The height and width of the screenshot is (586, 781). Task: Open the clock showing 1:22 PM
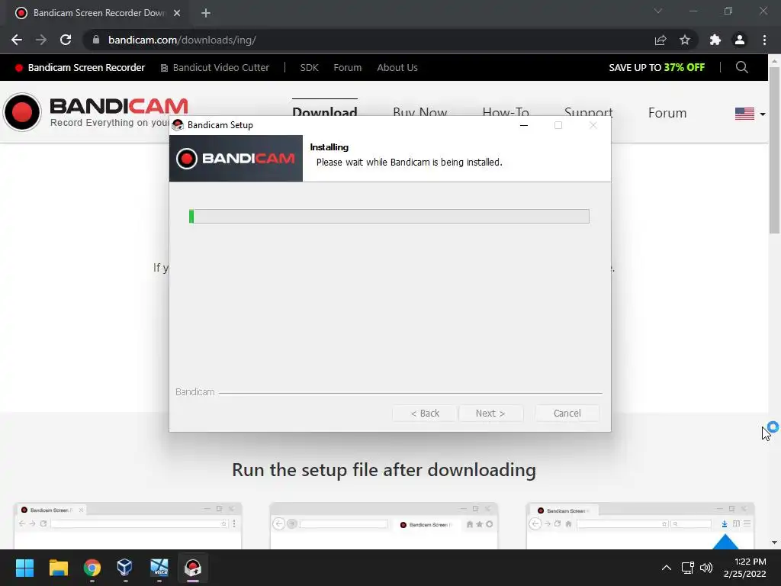tap(745, 568)
